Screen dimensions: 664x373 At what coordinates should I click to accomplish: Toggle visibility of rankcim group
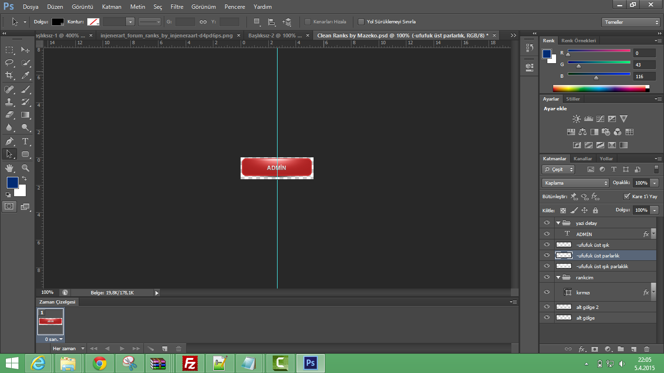(547, 277)
